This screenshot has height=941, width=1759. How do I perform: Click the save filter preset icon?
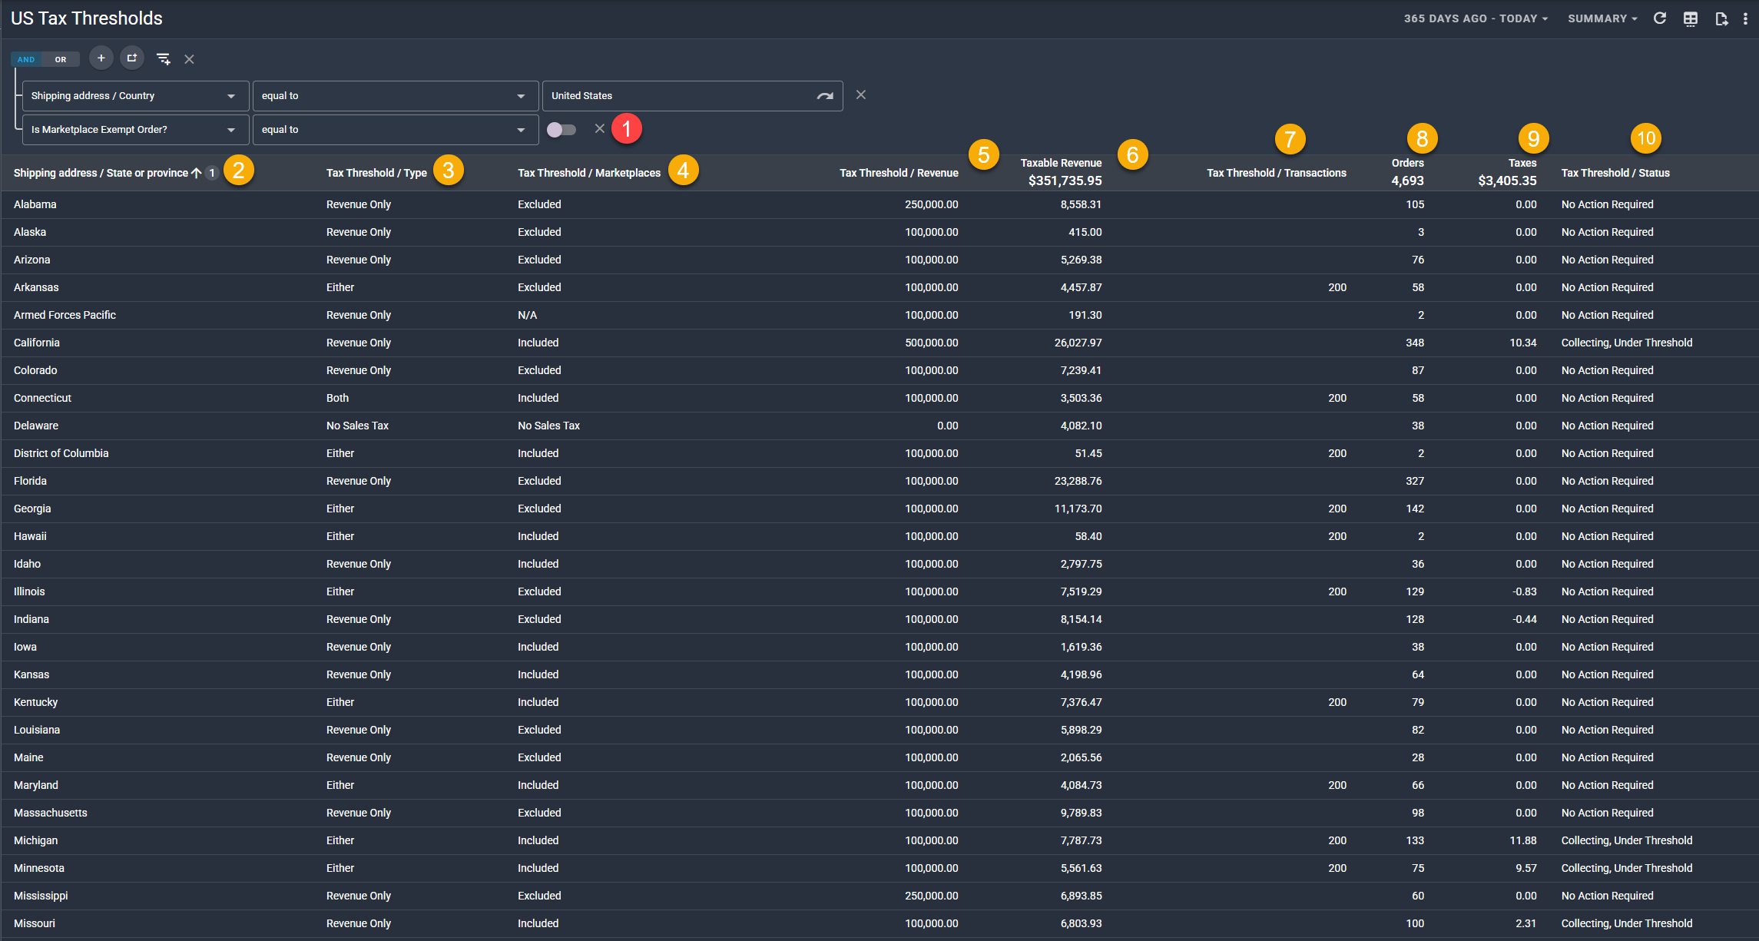tap(163, 58)
